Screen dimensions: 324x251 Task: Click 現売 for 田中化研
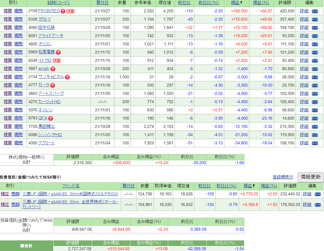pos(19,27)
